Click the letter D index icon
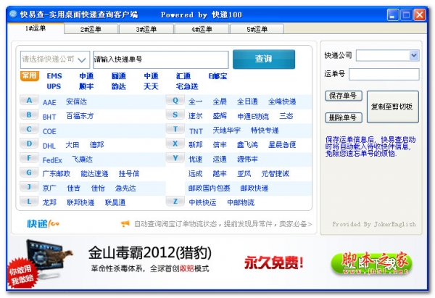Viewport: 435px width, 298px height. [29, 144]
